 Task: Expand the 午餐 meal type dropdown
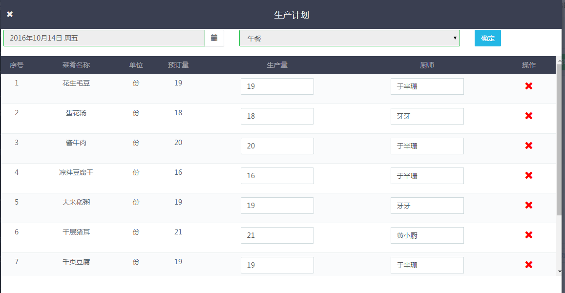pyautogui.click(x=349, y=38)
